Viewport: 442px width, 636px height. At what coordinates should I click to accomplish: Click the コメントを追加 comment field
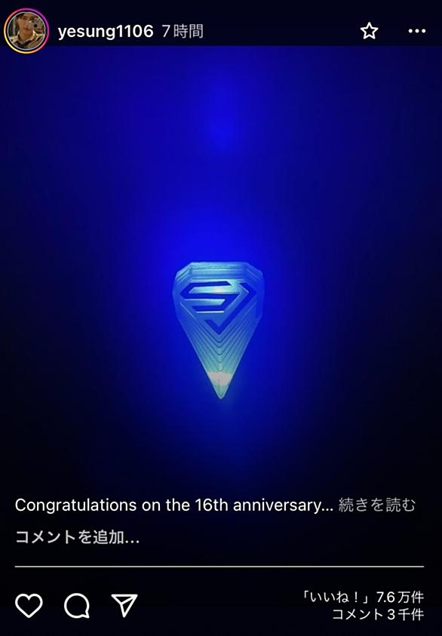(x=78, y=537)
